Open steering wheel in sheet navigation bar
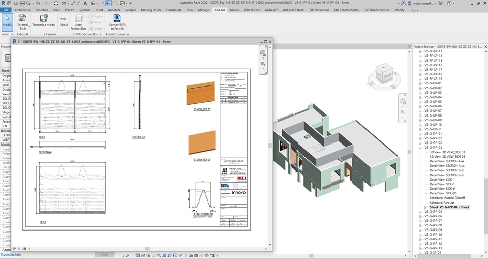Screen dimensions: 488x259 263,53
